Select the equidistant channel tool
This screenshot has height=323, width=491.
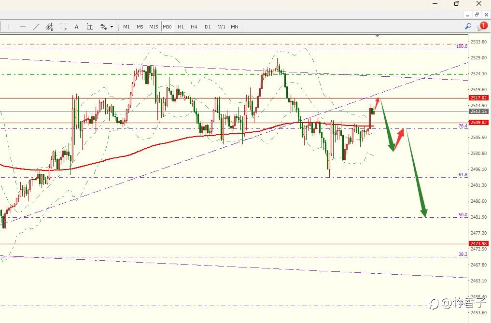[x=49, y=27]
